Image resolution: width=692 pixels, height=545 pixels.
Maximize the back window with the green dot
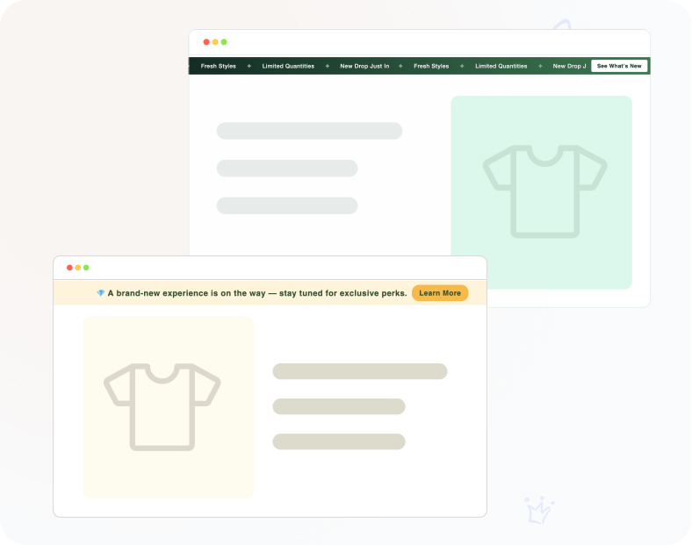224,42
